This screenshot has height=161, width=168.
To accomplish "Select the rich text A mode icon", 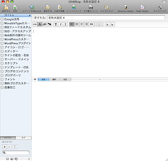I will [39, 24].
